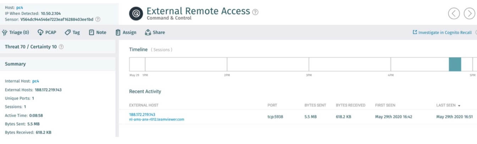Go to next detection arrow
Image resolution: width=477 pixels, height=144 pixels.
(469, 13)
